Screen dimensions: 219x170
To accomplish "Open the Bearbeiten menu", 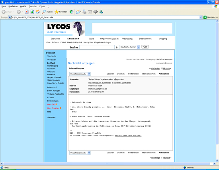I will coord(13,6).
